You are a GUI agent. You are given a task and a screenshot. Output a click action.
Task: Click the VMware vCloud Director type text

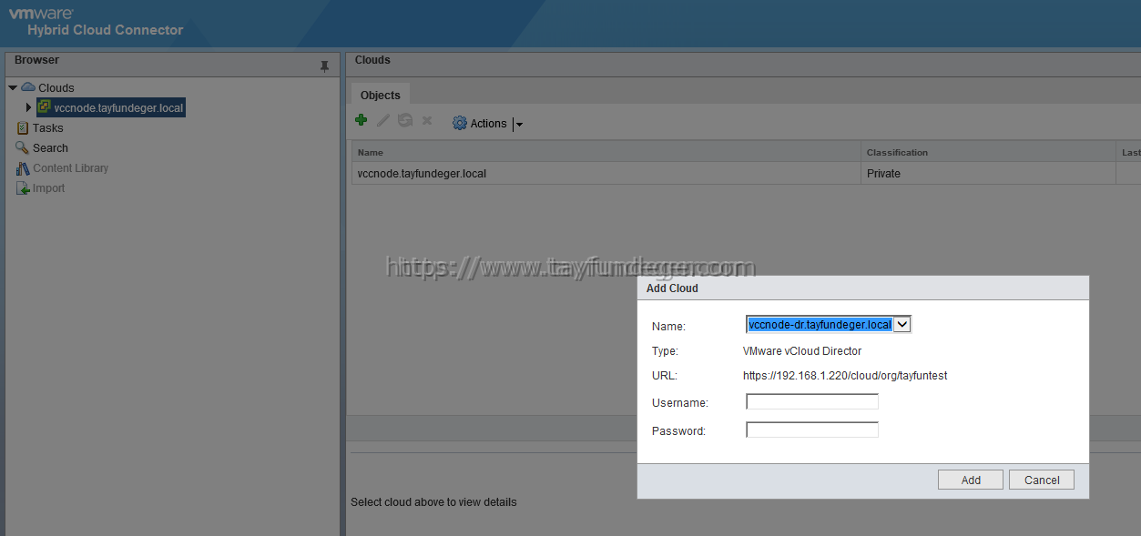802,350
